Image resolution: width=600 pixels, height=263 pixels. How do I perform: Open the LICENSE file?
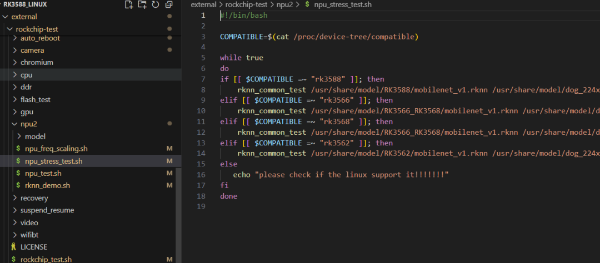pyautogui.click(x=34, y=247)
